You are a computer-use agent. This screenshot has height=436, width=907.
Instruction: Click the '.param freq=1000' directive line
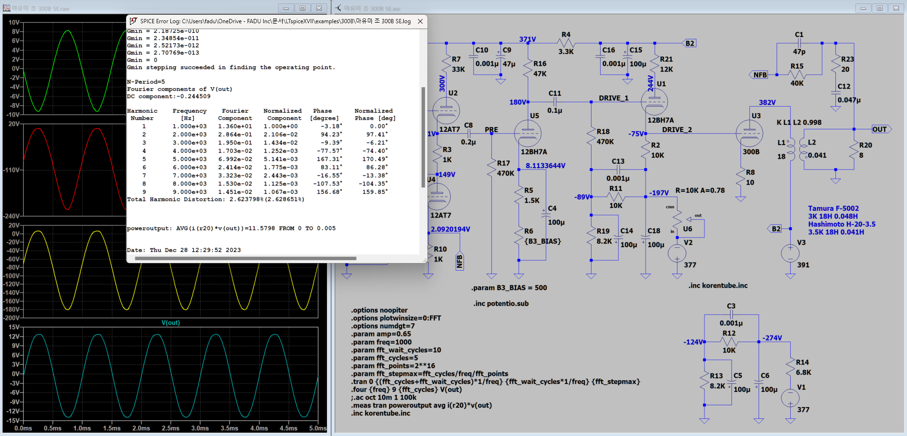[381, 342]
